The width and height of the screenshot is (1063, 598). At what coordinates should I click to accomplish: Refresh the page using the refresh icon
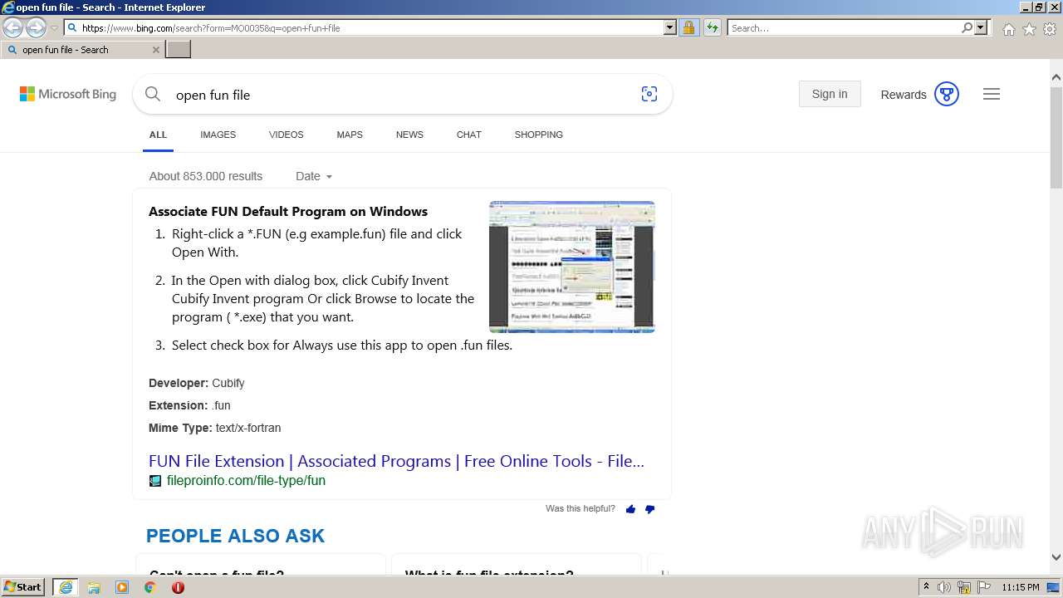(x=712, y=28)
